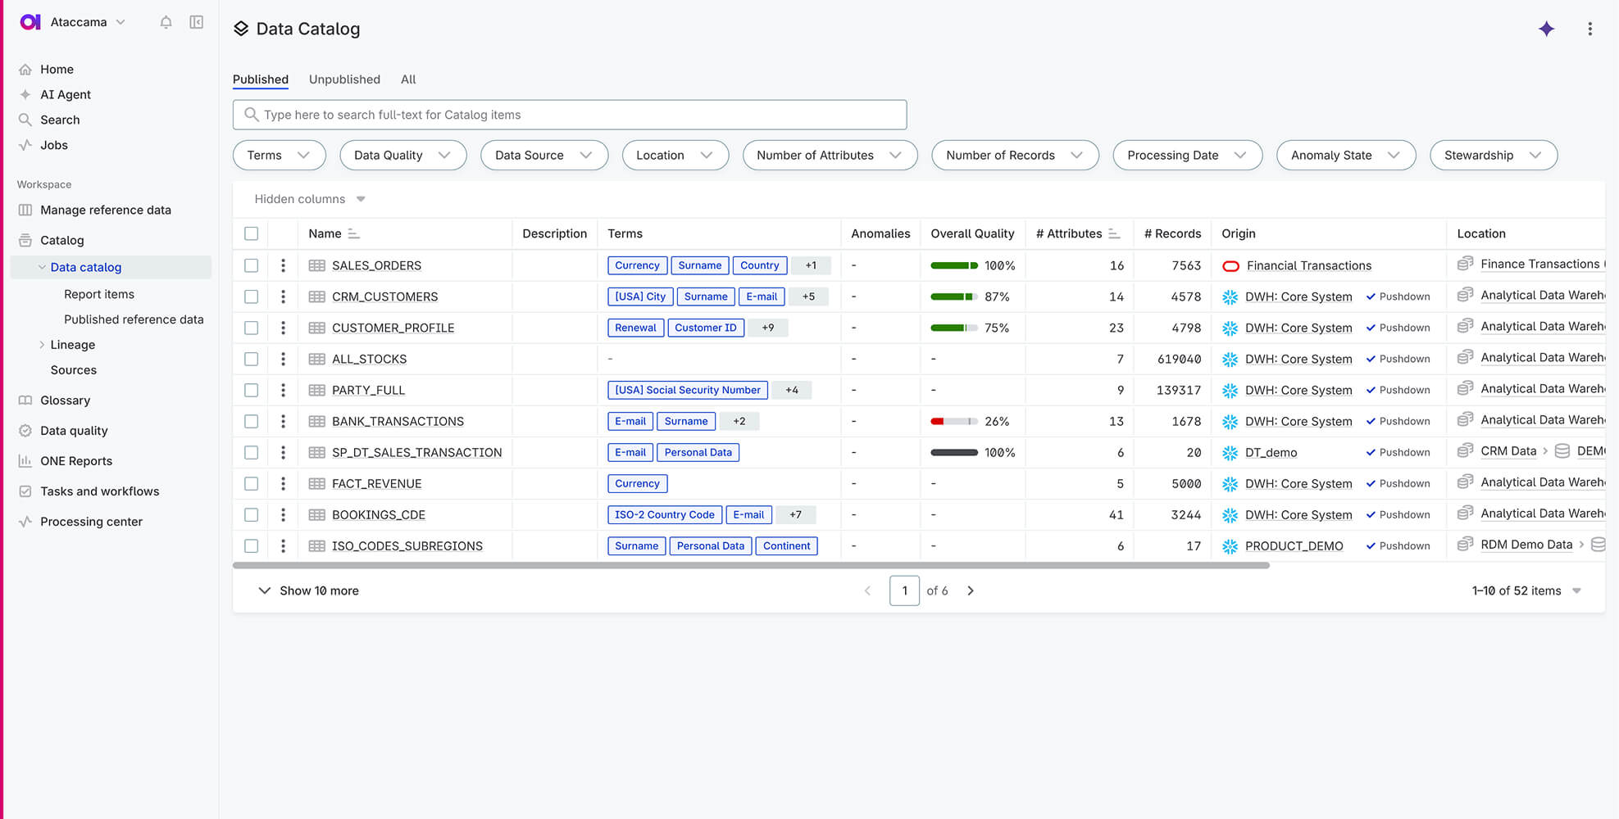Viewport: 1619px width, 819px height.
Task: Check the select-all checkbox in header
Action: [x=252, y=233]
